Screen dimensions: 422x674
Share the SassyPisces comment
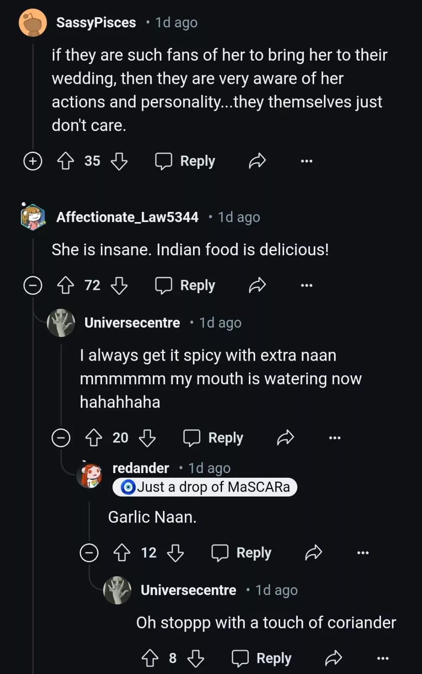[x=257, y=161]
